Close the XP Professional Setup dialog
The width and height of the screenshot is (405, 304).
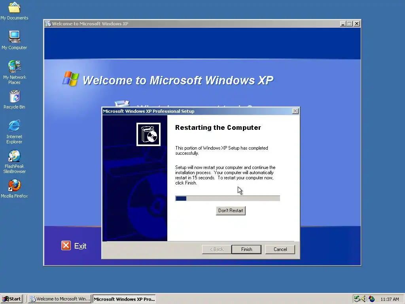click(295, 111)
